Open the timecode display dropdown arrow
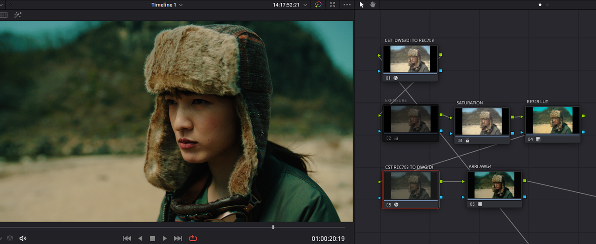This screenshot has width=596, height=244. [305, 5]
